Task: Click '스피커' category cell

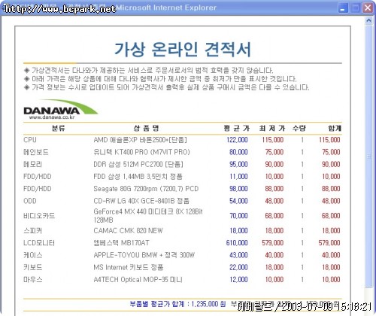Action: click(32, 230)
